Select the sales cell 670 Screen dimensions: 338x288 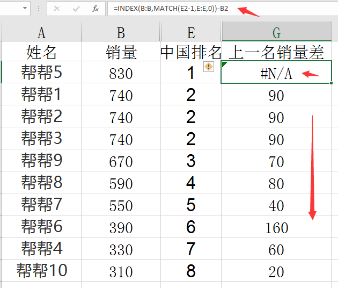(x=121, y=160)
